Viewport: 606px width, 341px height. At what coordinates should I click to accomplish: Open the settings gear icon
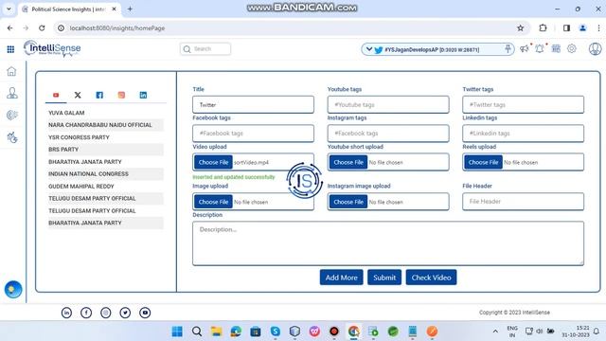[572, 48]
